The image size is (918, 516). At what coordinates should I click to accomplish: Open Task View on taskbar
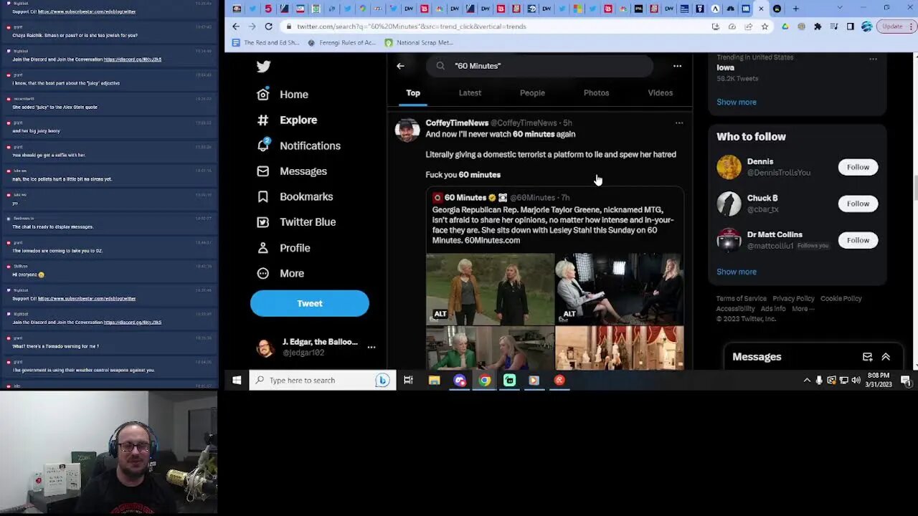point(408,381)
